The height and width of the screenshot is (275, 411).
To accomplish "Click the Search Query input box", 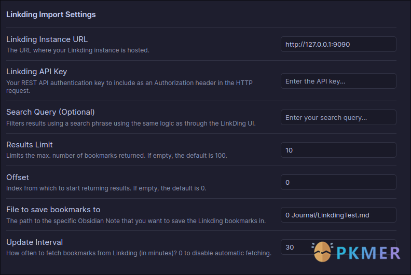I will [338, 117].
